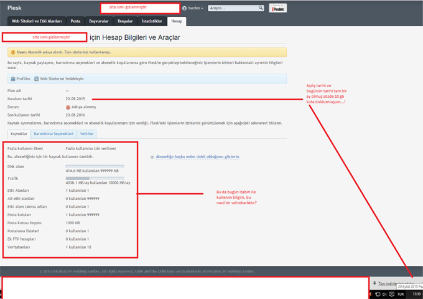The image size is (423, 299).
Task: Open the Posta tab
Action: [75, 21]
